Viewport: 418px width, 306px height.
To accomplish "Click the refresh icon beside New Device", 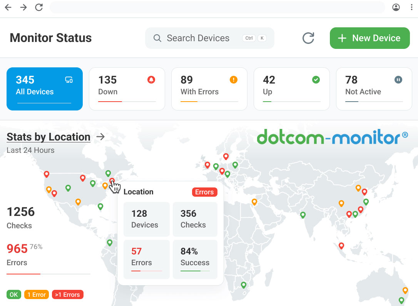I will (x=308, y=38).
